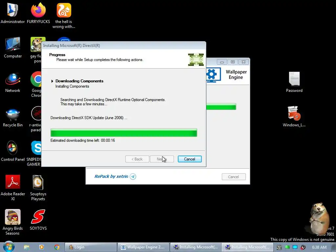
Task: Maximize the Wallpaper Engine installer window
Action: click(x=233, y=62)
